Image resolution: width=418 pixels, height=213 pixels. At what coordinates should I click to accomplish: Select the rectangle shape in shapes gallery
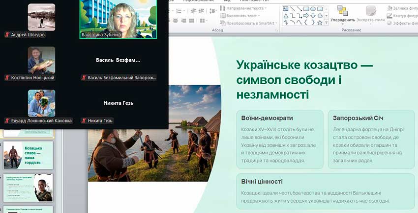tap(306, 8)
